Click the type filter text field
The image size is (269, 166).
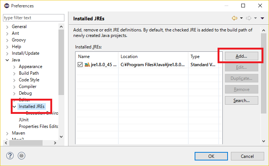coord(34,18)
